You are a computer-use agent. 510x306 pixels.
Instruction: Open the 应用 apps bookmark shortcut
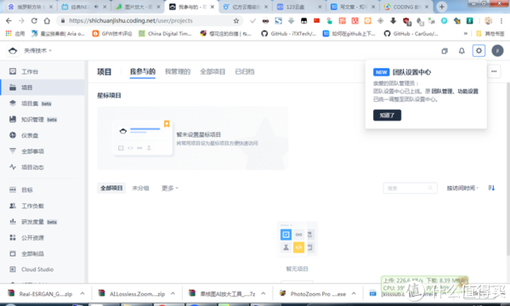[15, 33]
